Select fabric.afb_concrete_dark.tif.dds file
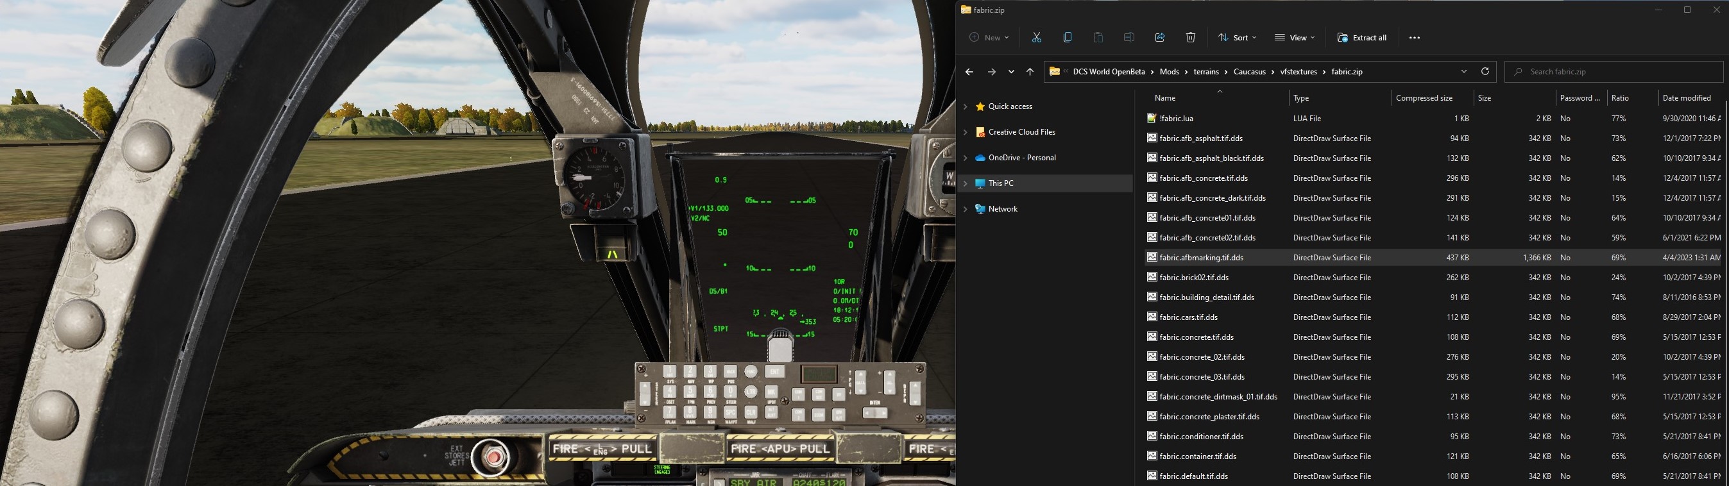 click(x=1212, y=197)
